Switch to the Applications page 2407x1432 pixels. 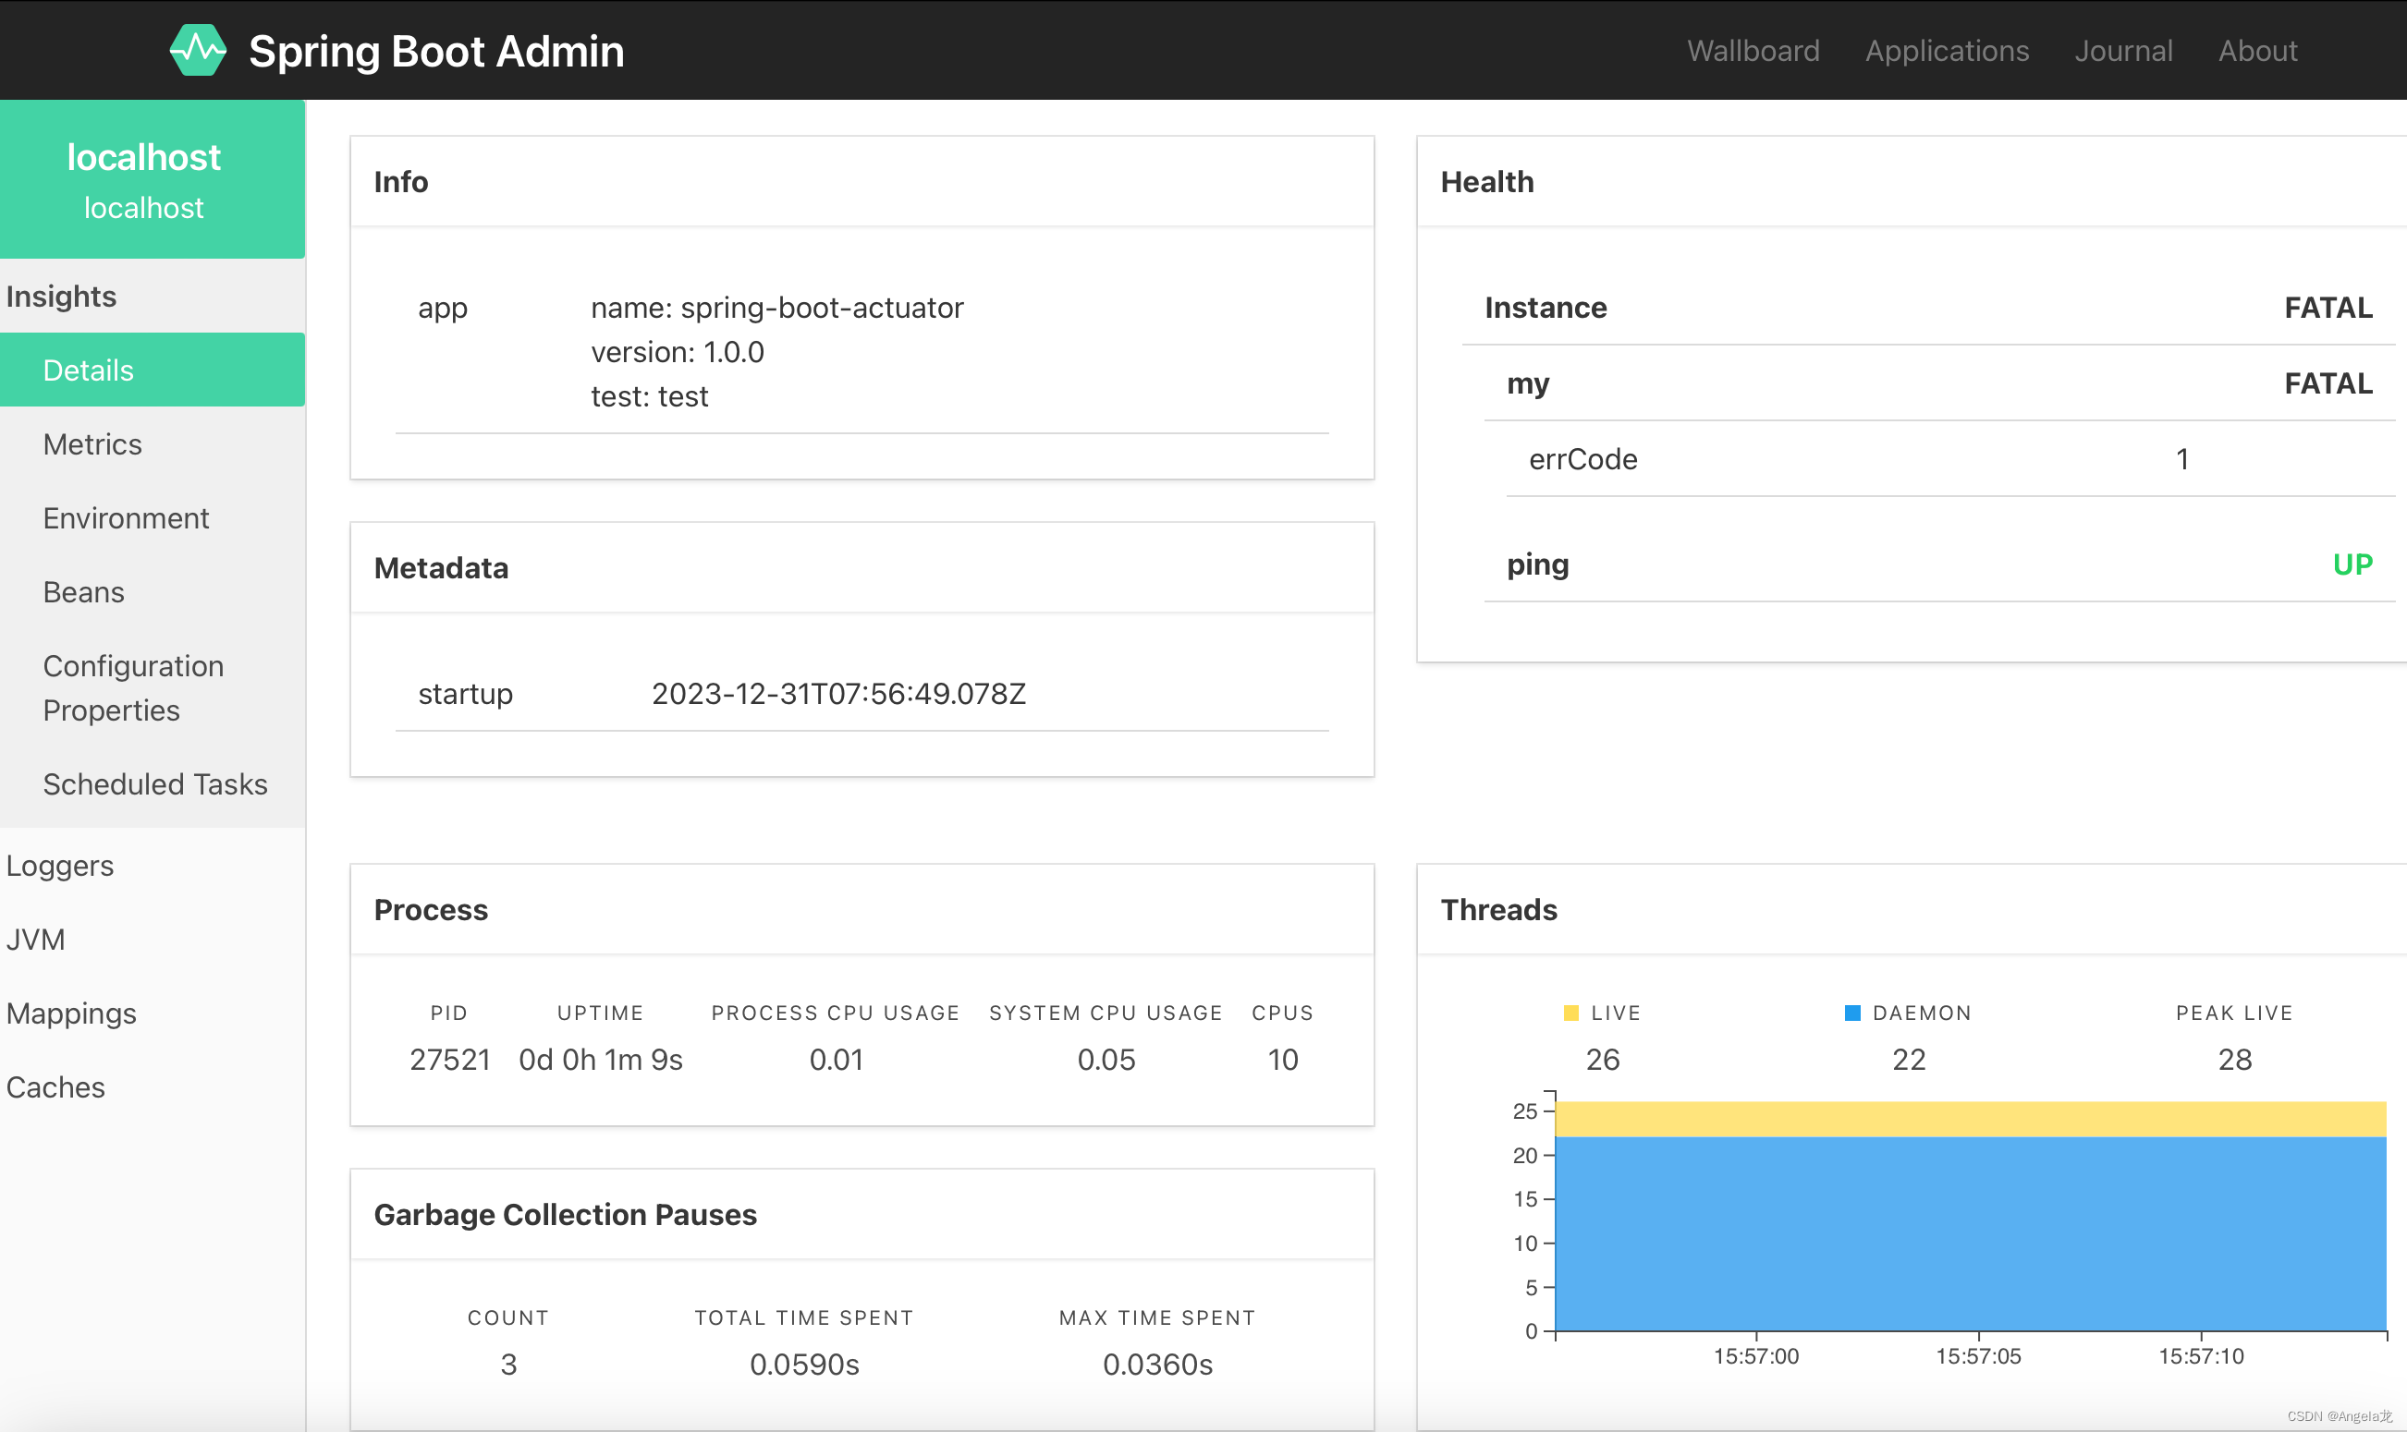[x=1947, y=50]
